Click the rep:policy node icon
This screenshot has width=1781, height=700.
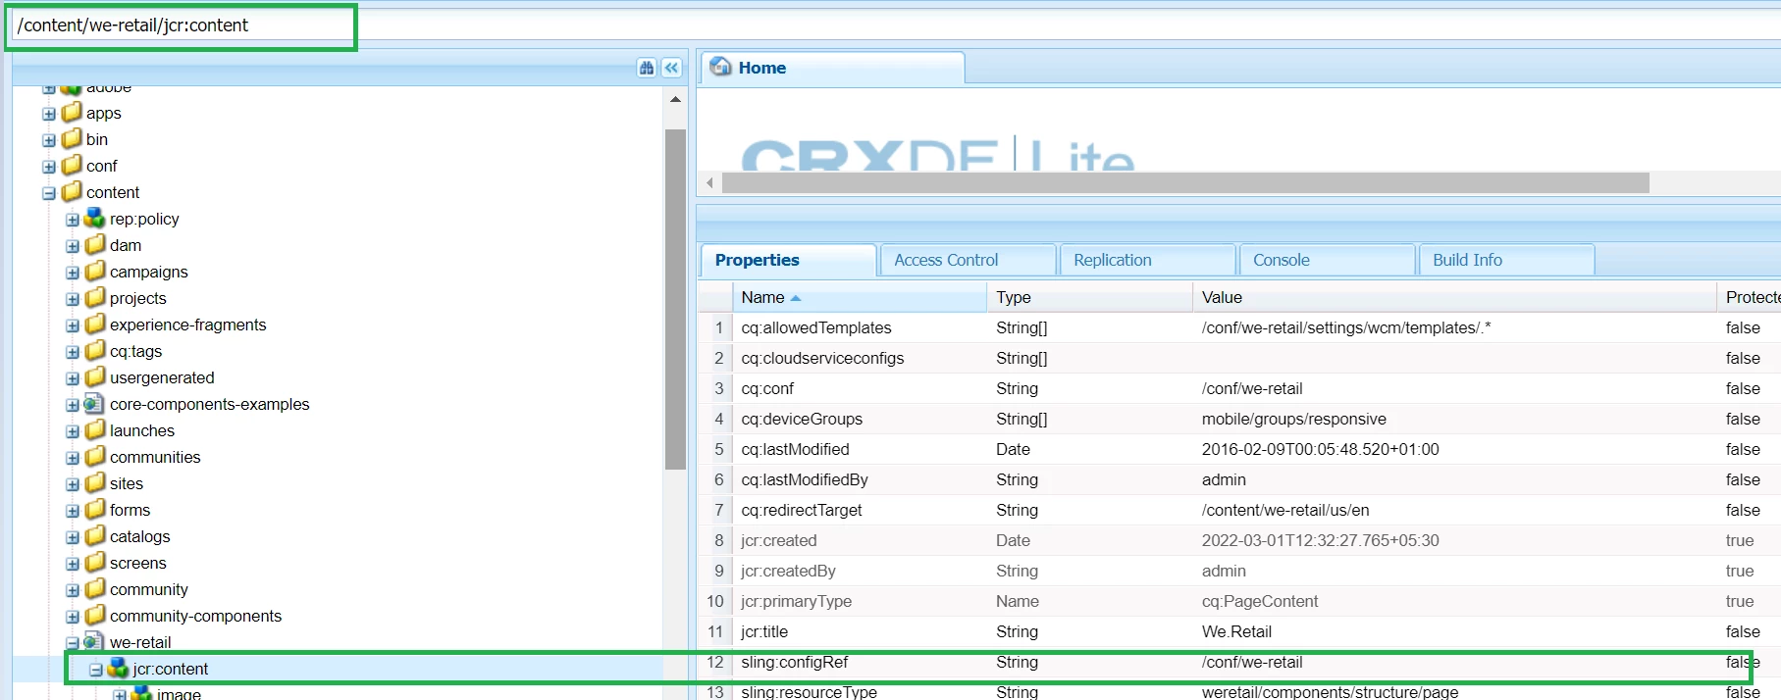pos(95,218)
